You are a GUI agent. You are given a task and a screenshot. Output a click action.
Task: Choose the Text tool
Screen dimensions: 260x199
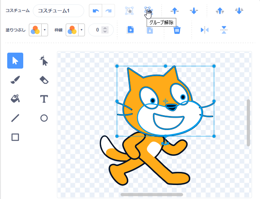pyautogui.click(x=44, y=99)
